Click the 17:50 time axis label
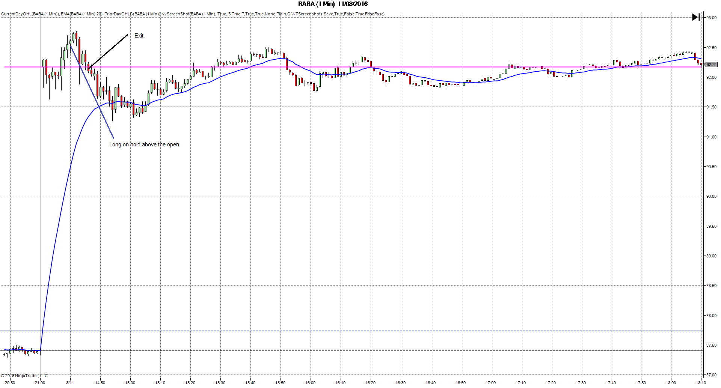This screenshot has height=388, width=721. coord(641,383)
